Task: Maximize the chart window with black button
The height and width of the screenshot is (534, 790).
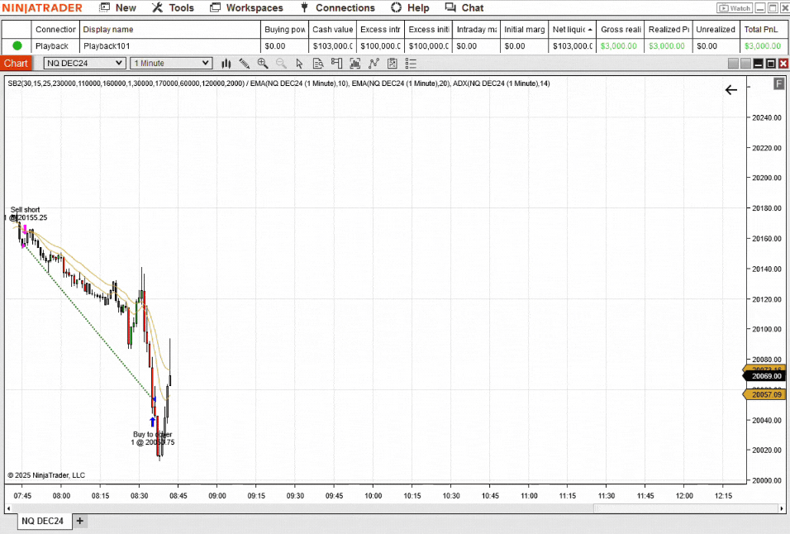Action: (771, 64)
